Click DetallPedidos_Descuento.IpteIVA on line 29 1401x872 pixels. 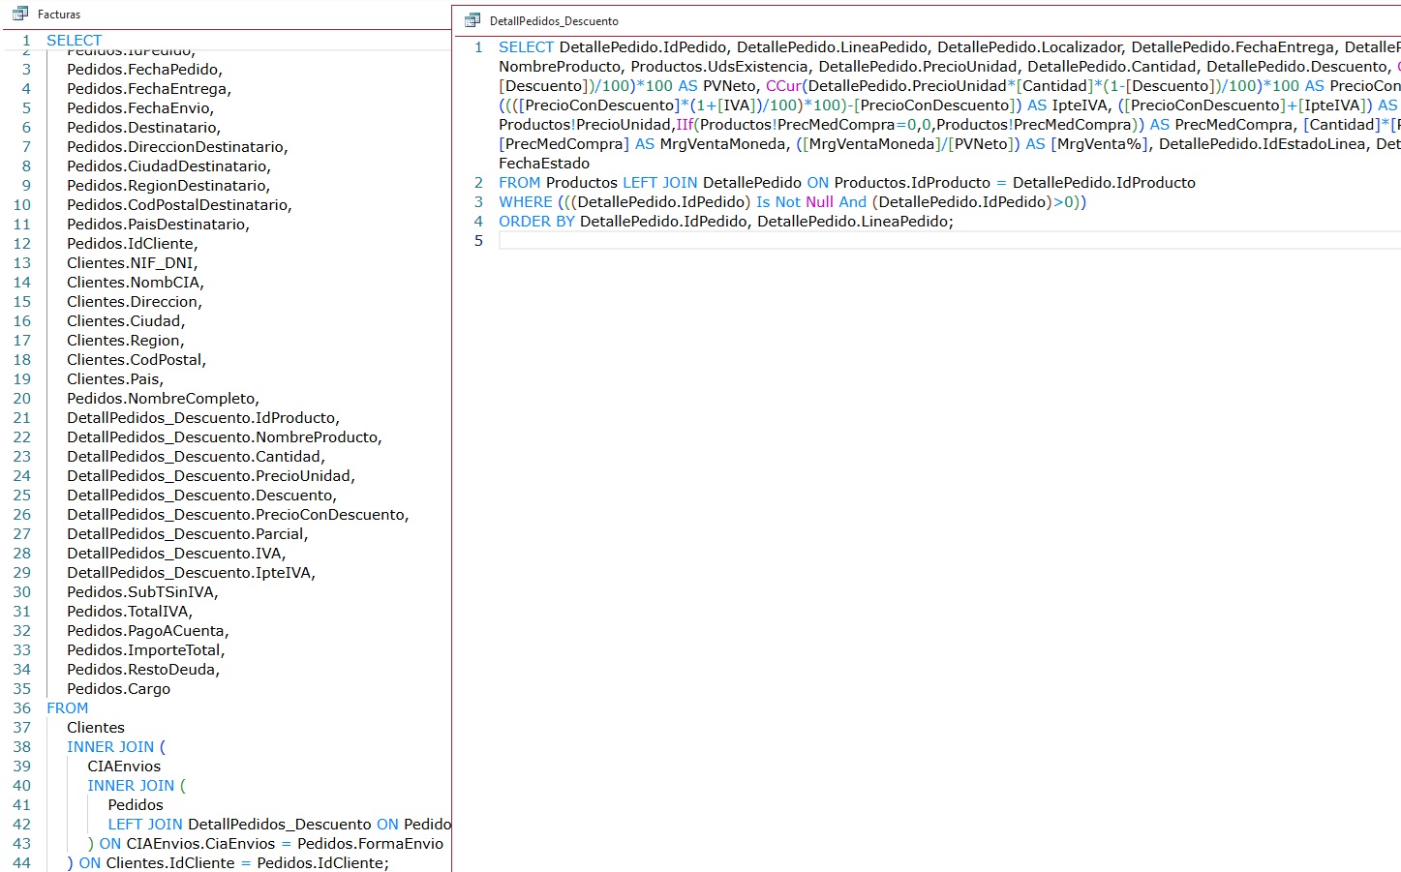[x=191, y=572]
